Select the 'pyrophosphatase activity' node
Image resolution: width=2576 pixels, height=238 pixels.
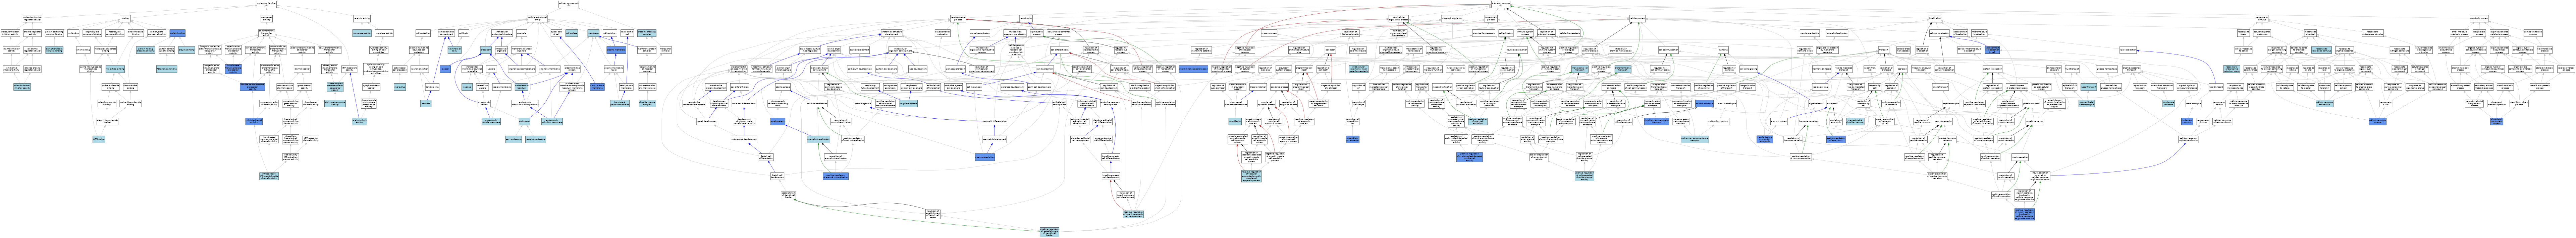(371, 87)
